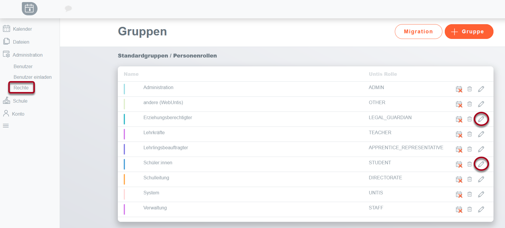Select Rechte under Administration
Image resolution: width=505 pixels, height=228 pixels.
click(21, 88)
